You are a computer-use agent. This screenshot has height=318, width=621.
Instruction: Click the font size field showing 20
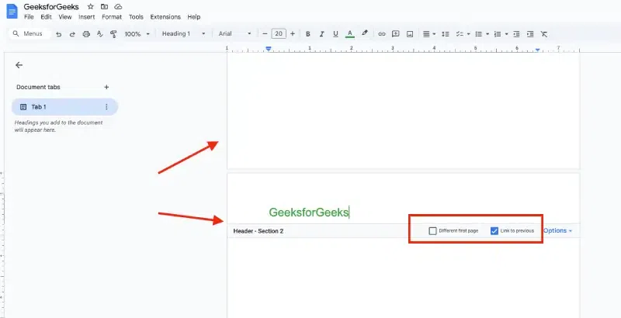[279, 33]
